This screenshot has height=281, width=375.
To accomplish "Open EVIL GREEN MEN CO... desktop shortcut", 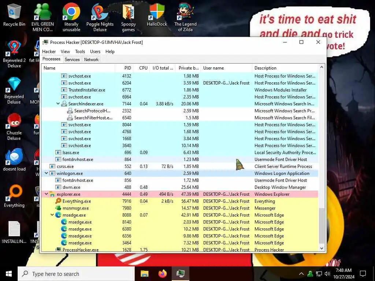I will [x=42, y=17].
